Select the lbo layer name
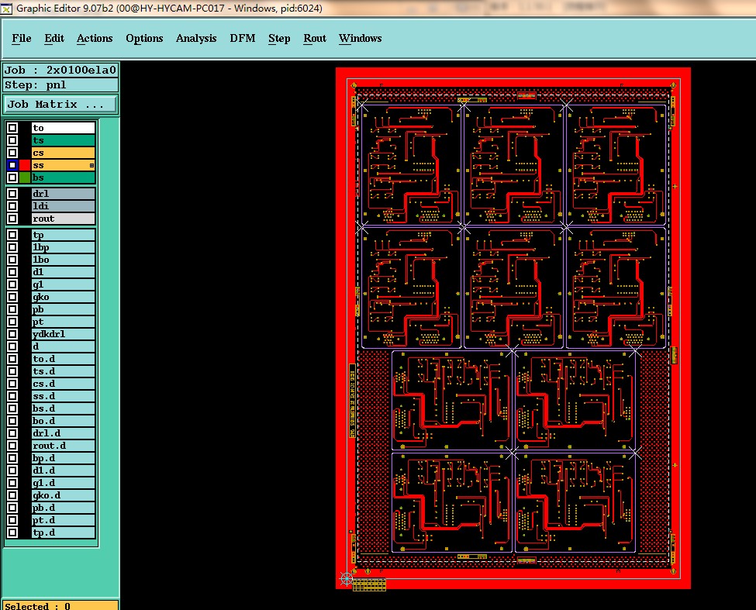The image size is (756, 610). 63,260
